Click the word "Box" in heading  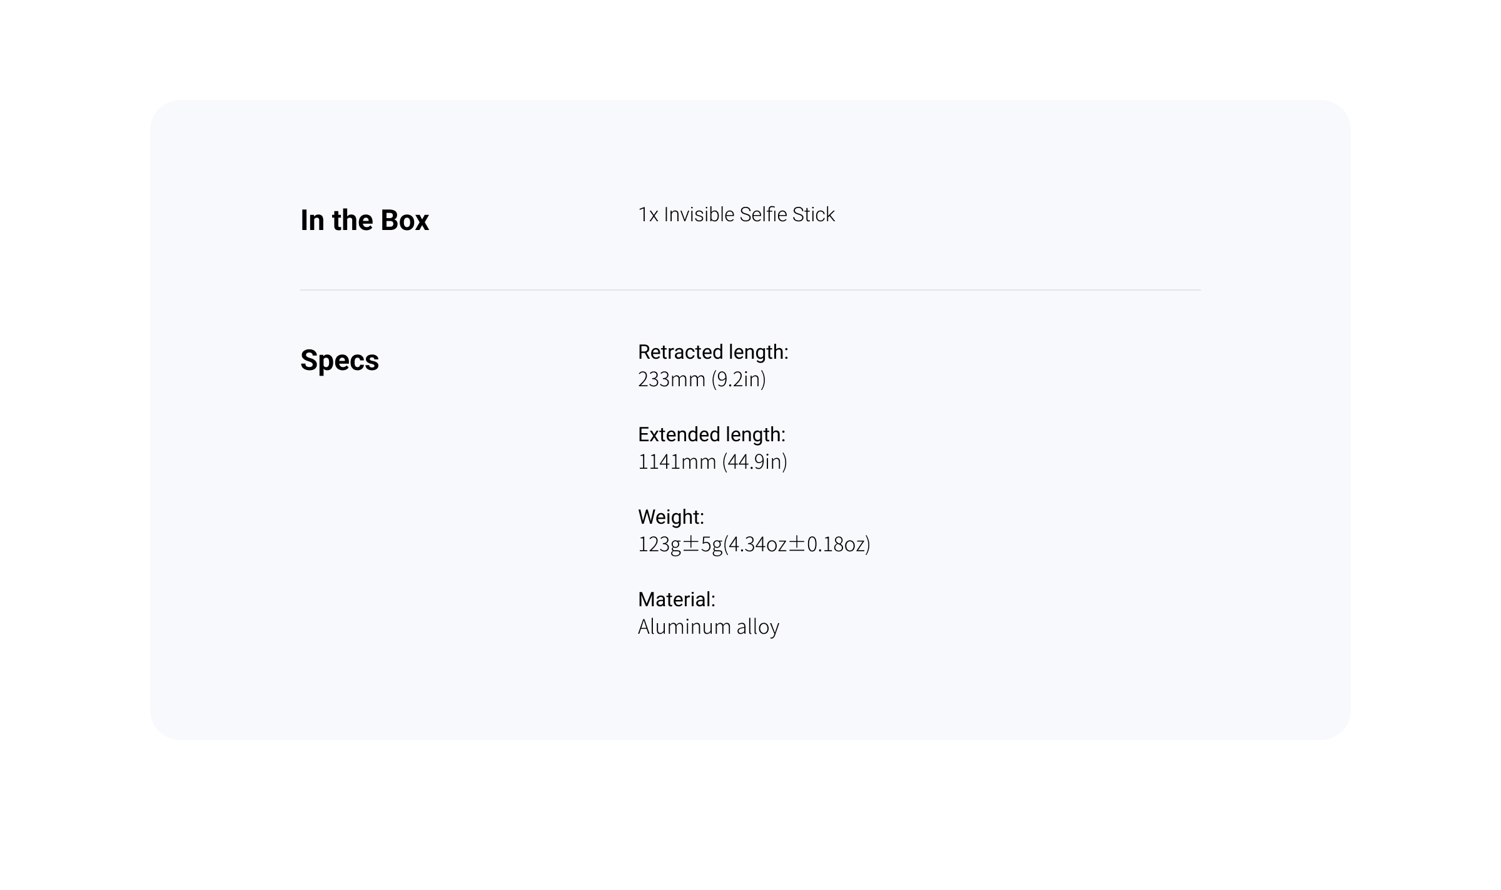405,221
